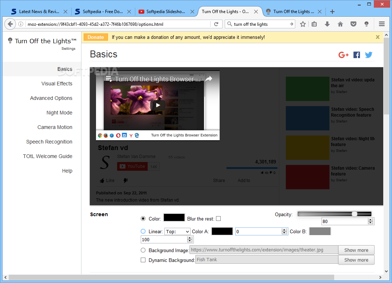Decrease the Color B position 100 spinner
The height and width of the screenshot is (283, 392).
(190, 241)
